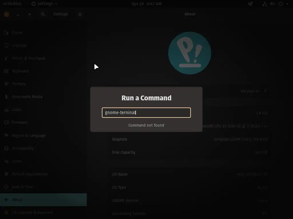Viewport: 293px width, 219px height.
Task: Click the Run a Command dialog title
Action: point(146,98)
